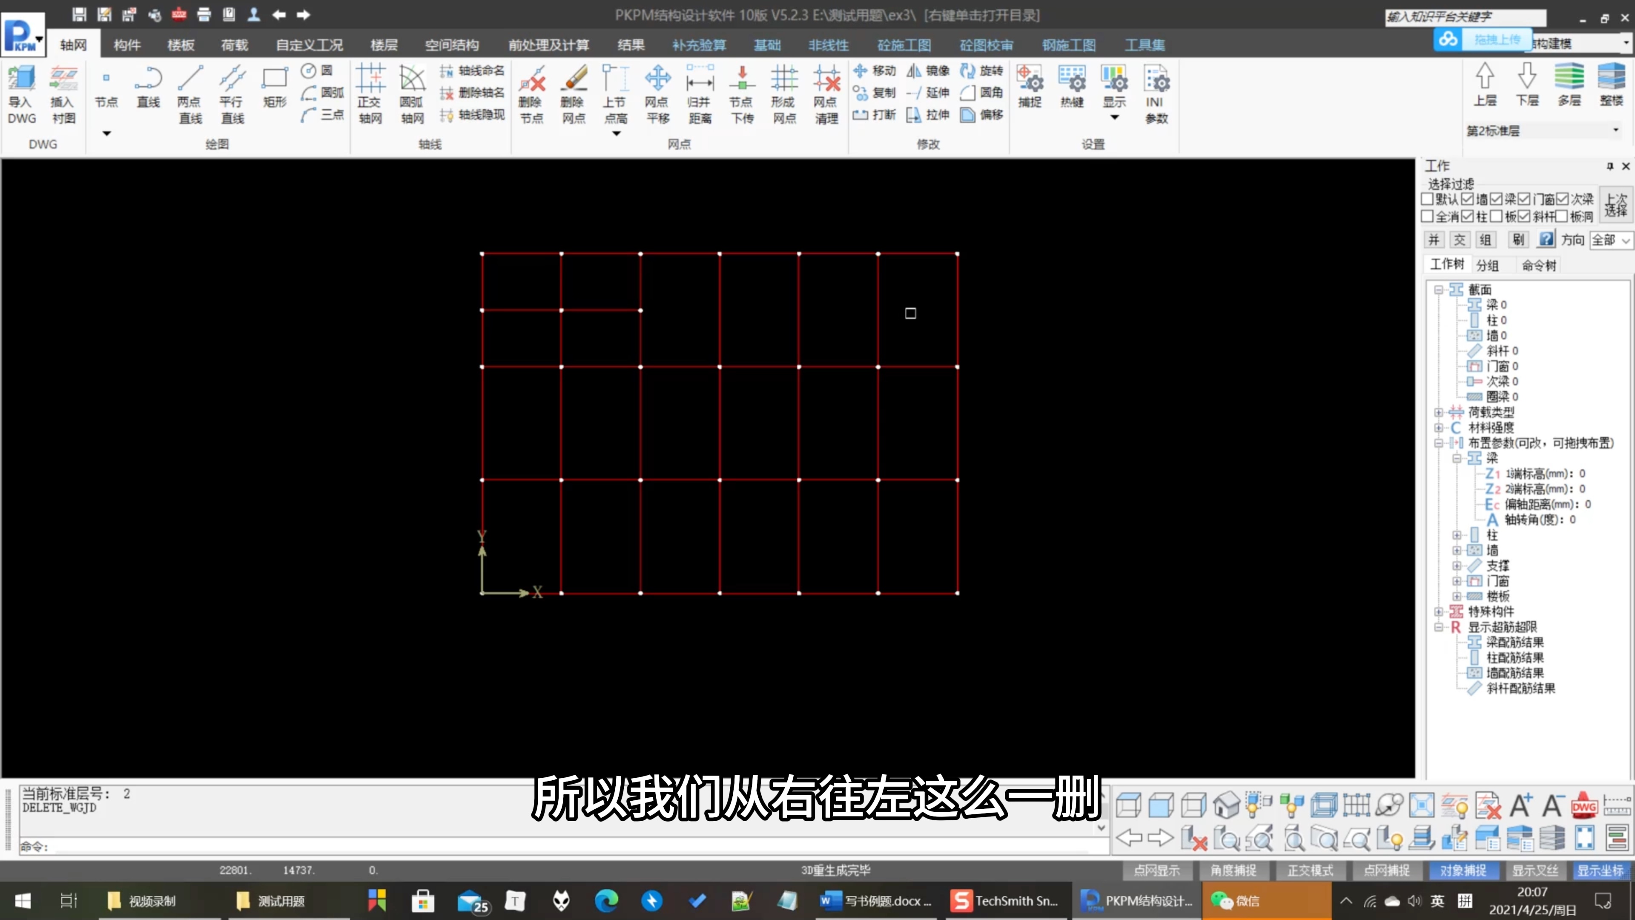Click the 节点下传 tool
The height and width of the screenshot is (920, 1635).
[x=742, y=94]
